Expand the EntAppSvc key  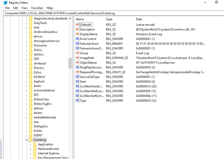pyautogui.click(x=27, y=127)
